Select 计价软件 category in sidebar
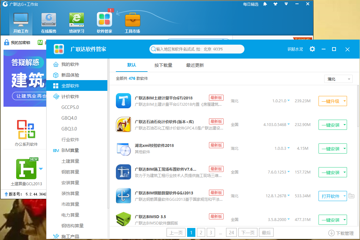 pos(77,97)
